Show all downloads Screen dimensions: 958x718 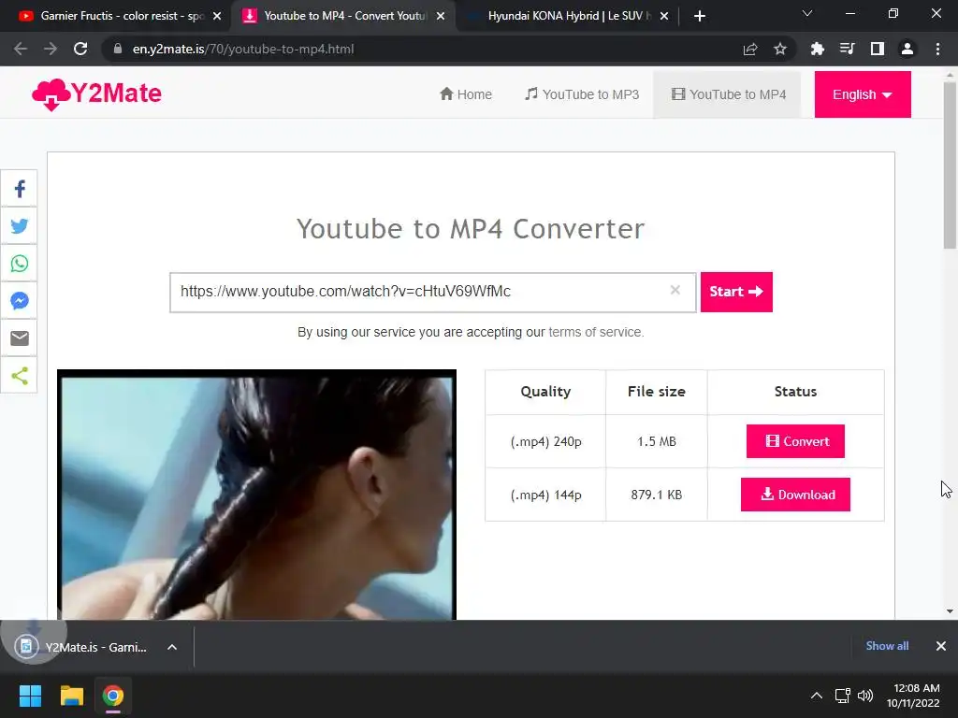point(887,646)
